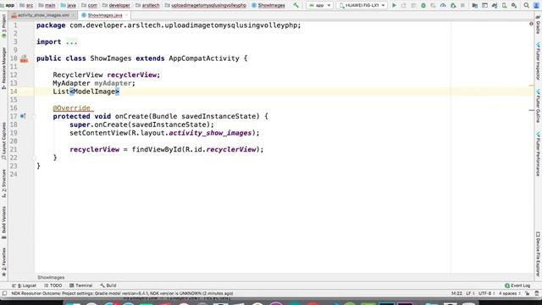Click 'uploadimagetomysqlusingvolleyphp' breadcrumb
The width and height of the screenshot is (542, 305).
(x=206, y=5)
